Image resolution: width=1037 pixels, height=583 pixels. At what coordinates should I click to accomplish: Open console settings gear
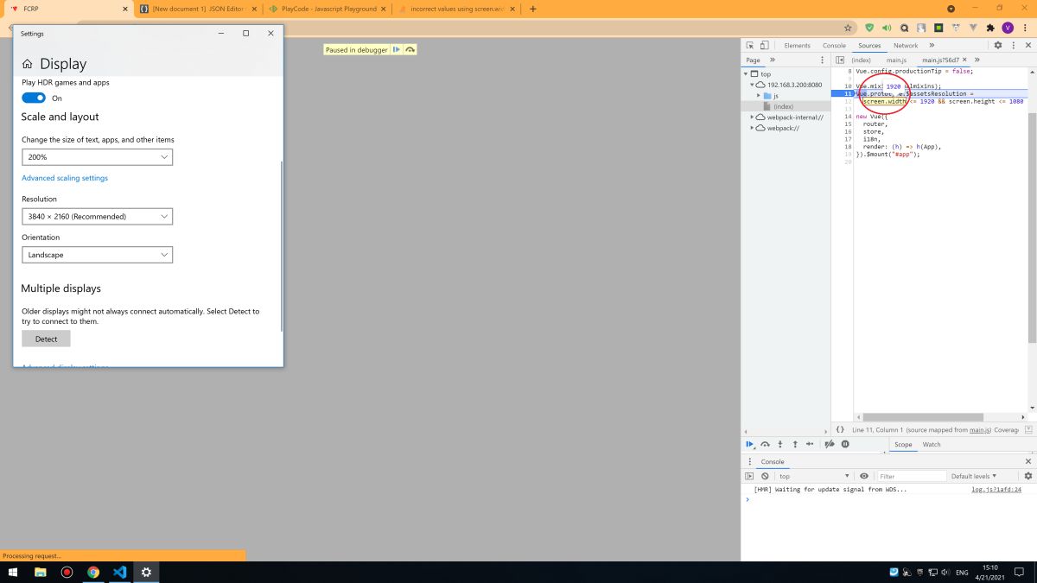[1028, 476]
